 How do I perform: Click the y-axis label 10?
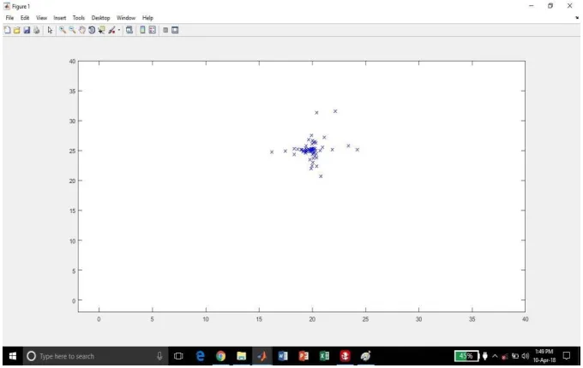73,240
